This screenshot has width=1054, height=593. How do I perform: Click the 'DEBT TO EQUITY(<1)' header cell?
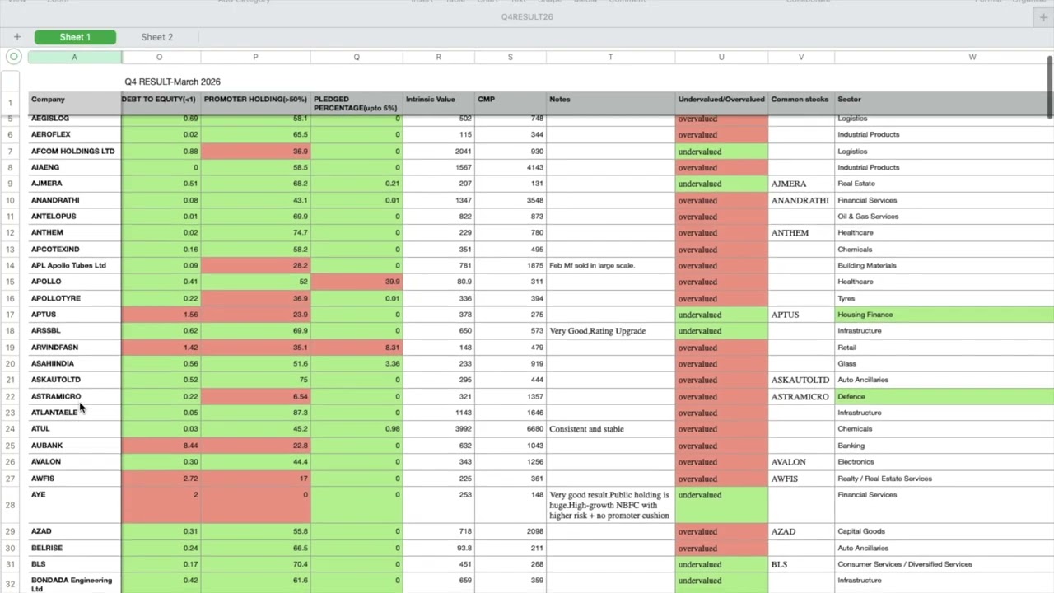tap(161, 103)
